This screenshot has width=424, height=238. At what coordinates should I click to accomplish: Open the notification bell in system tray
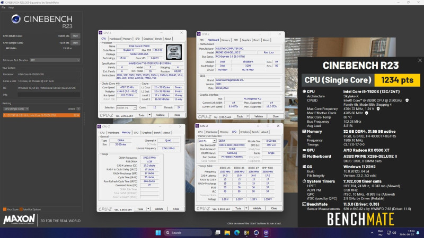coord(418,233)
